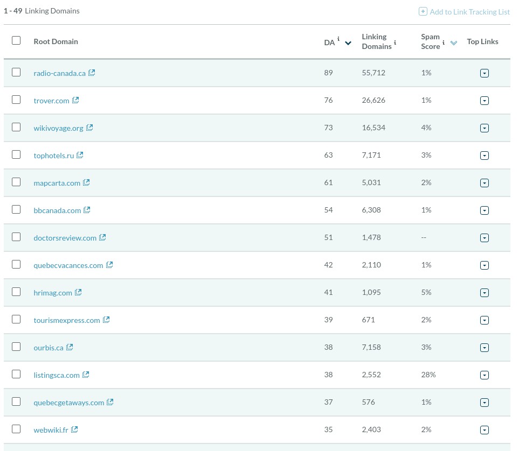The width and height of the screenshot is (519, 451).
Task: Expand Top Links for radio-canada.ca
Action: [x=485, y=73]
